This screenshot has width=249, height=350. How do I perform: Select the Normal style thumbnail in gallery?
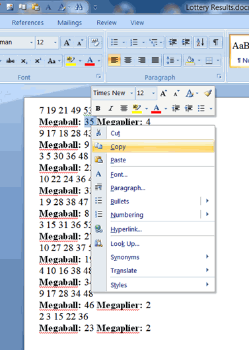click(240, 51)
